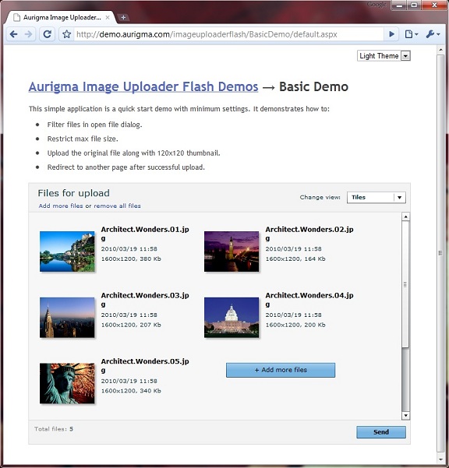This screenshot has width=449, height=468.
Task: Click the 'Total files: 5' status text
Action: pyautogui.click(x=54, y=429)
